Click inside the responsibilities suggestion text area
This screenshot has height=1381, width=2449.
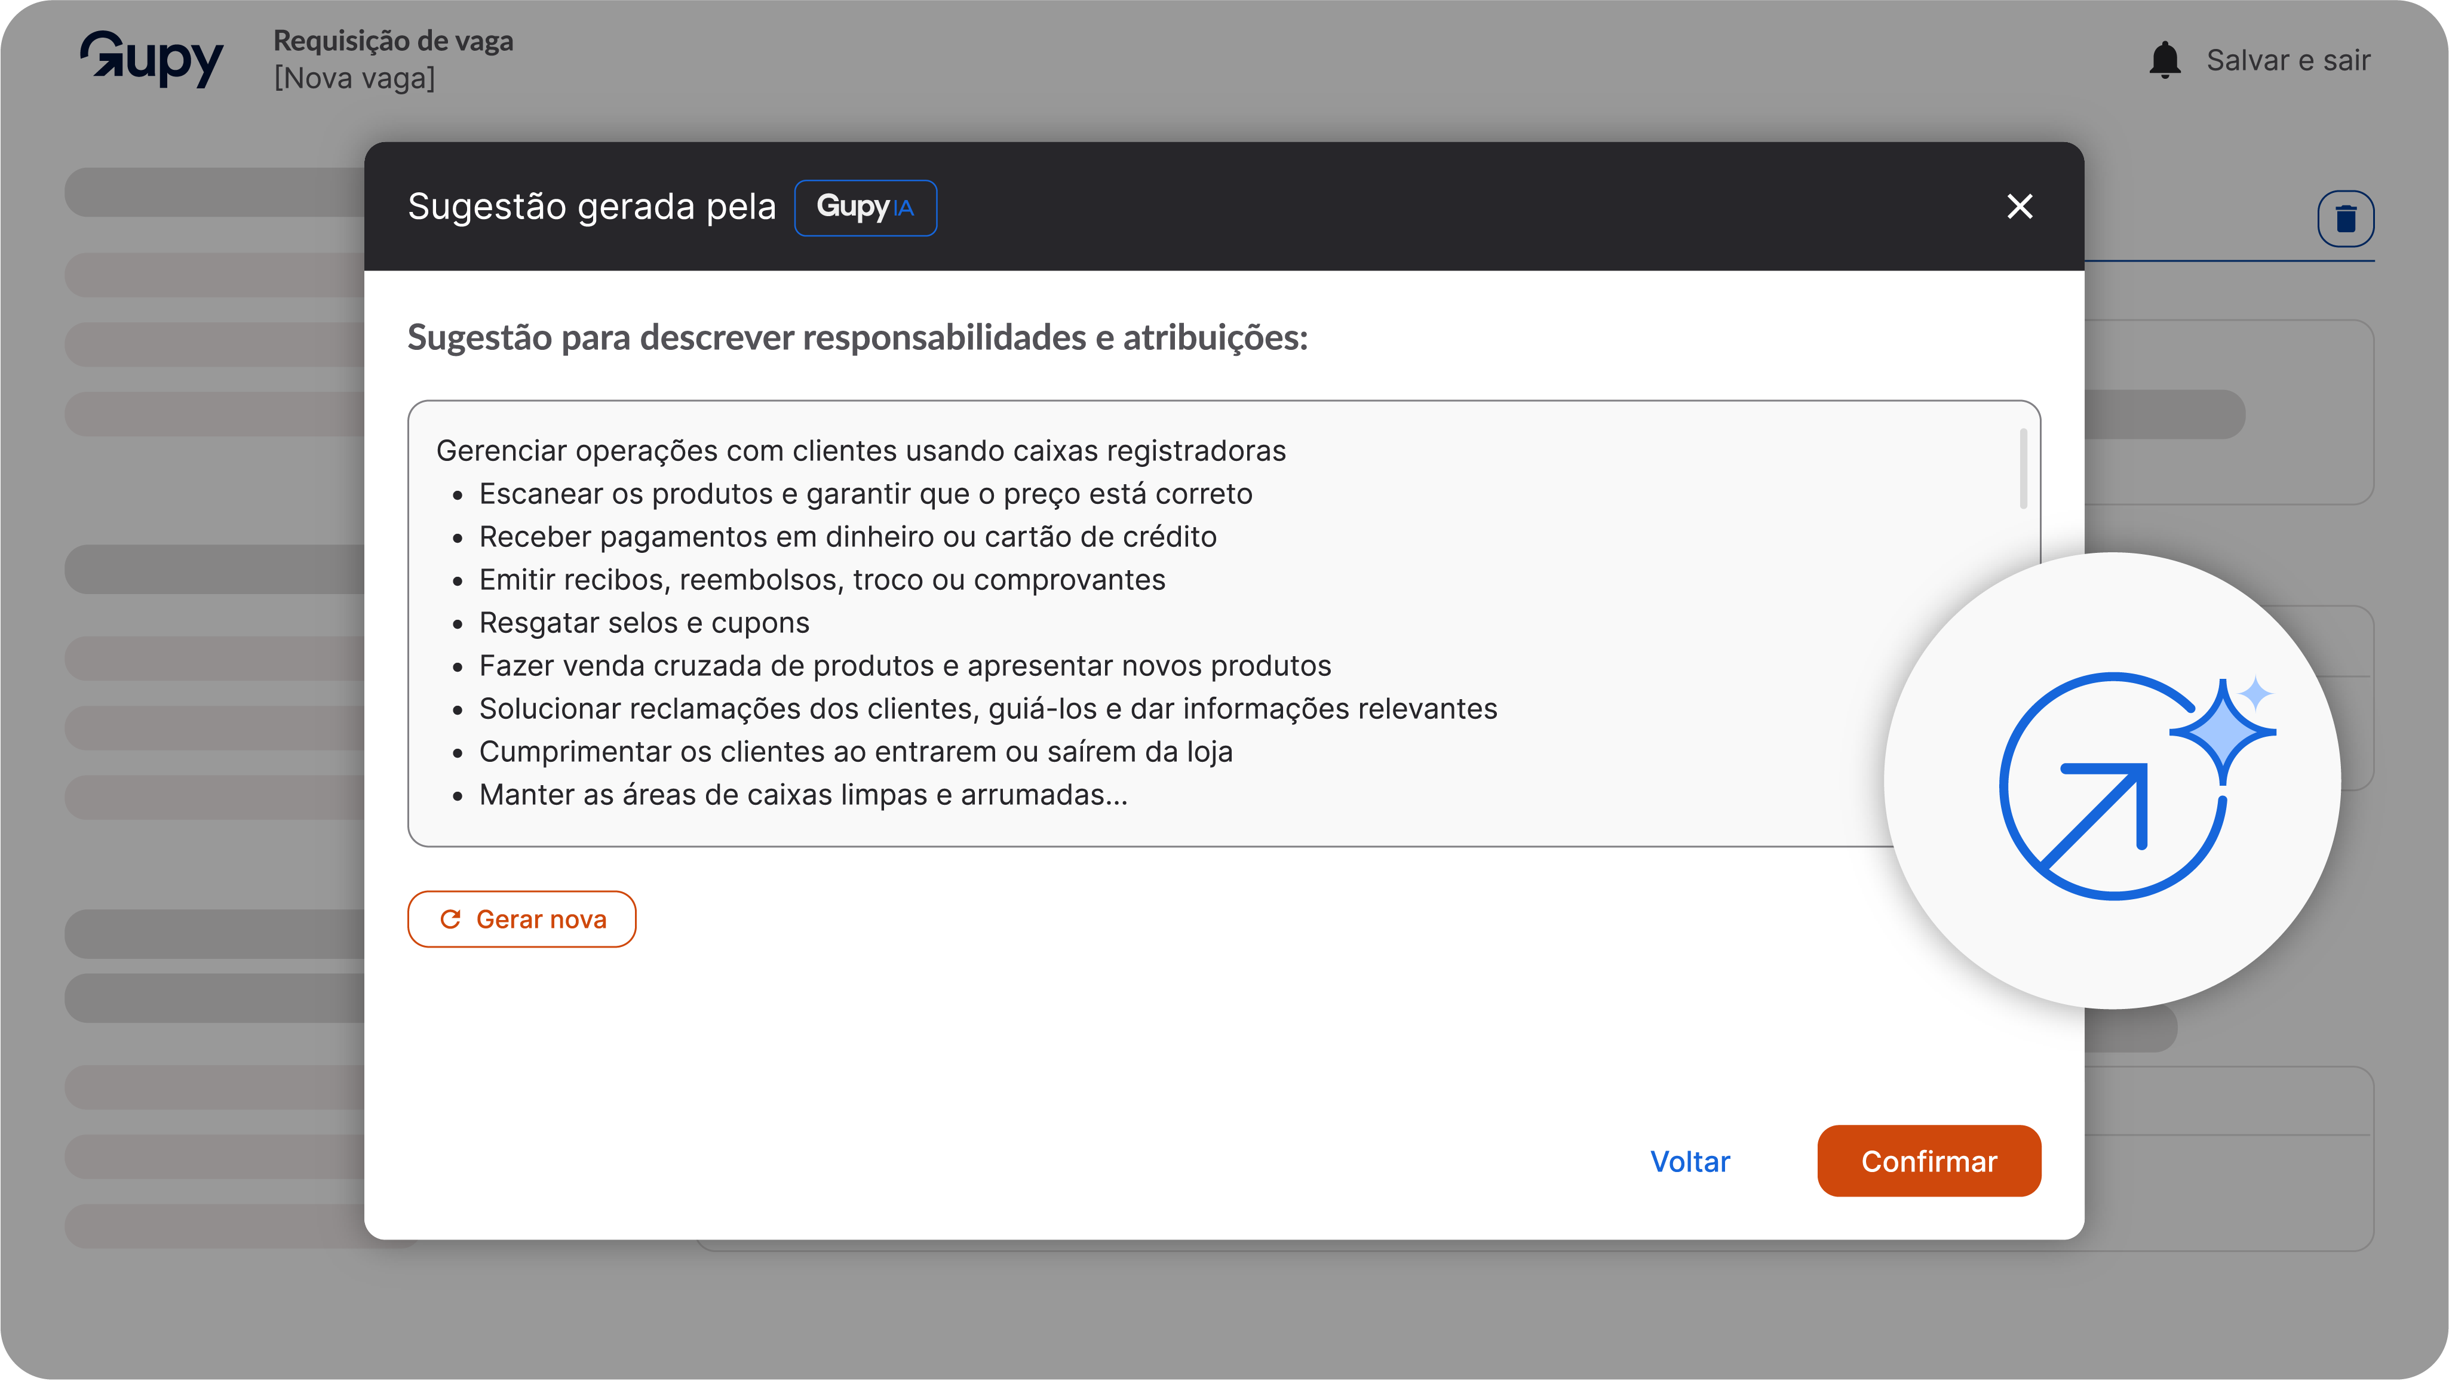tap(1223, 623)
